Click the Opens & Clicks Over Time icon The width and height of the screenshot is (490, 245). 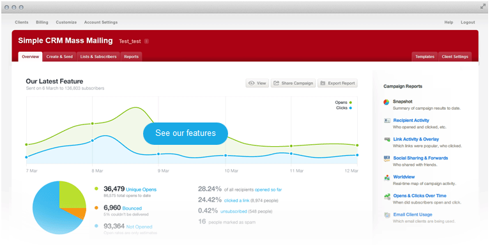point(387,197)
